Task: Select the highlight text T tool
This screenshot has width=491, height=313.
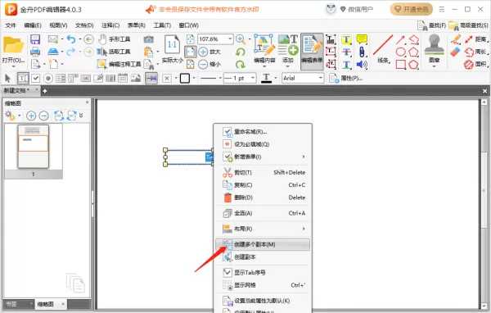Action: [346, 39]
